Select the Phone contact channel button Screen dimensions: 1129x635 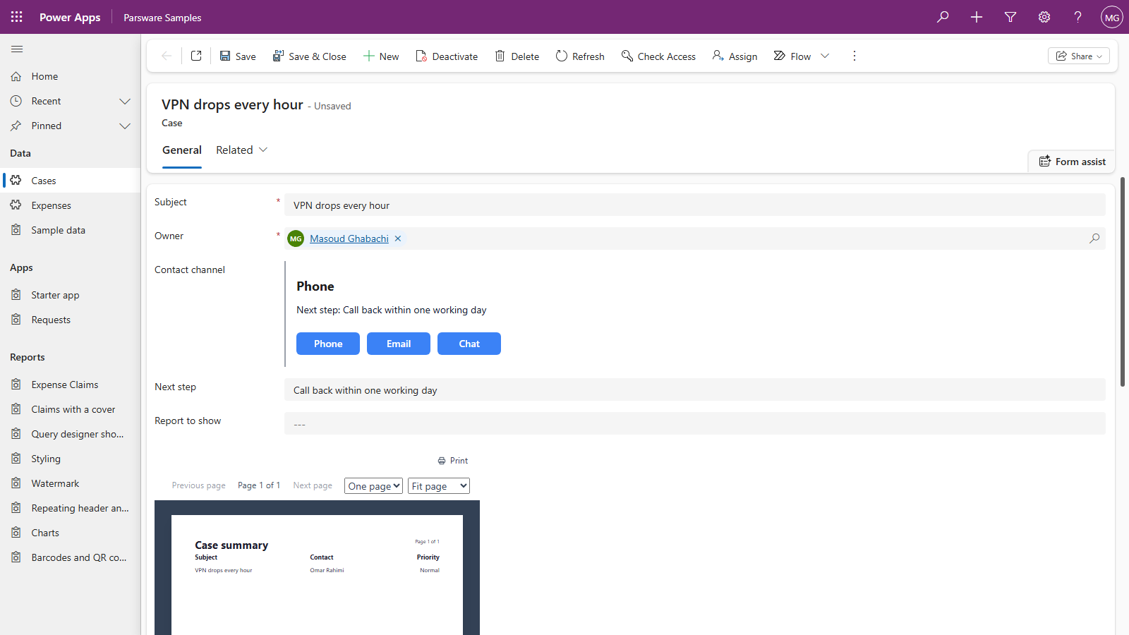328,344
